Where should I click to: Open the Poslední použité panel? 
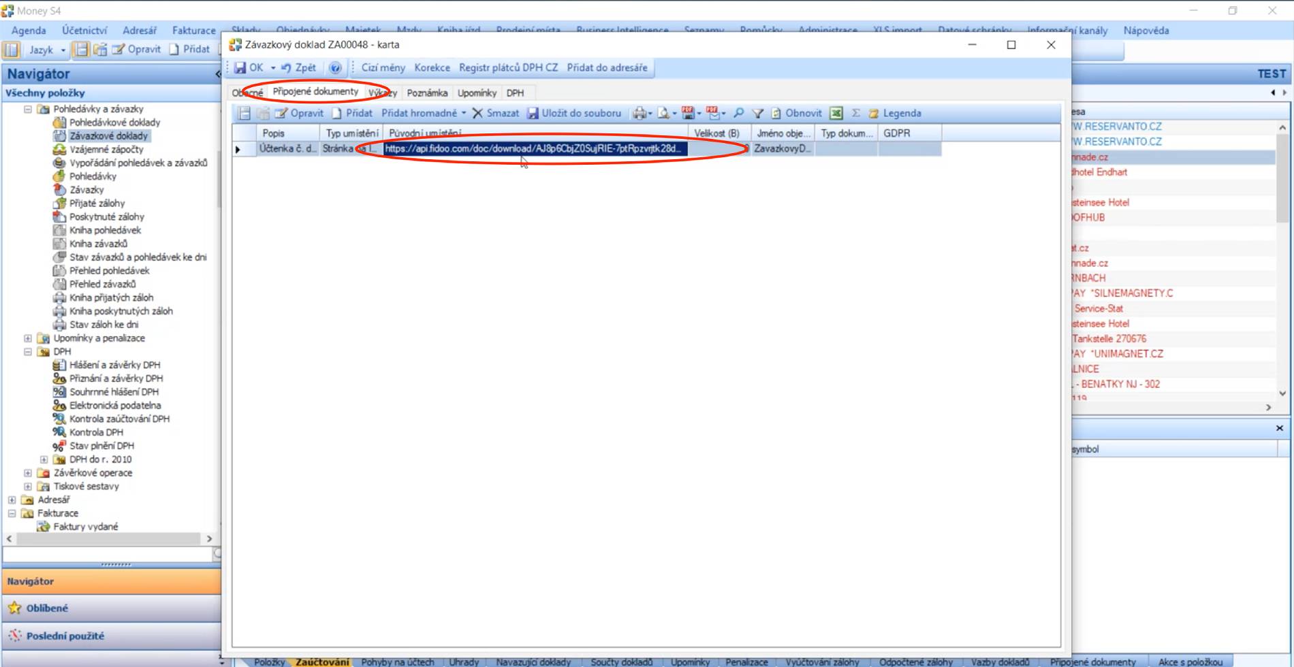(x=110, y=636)
